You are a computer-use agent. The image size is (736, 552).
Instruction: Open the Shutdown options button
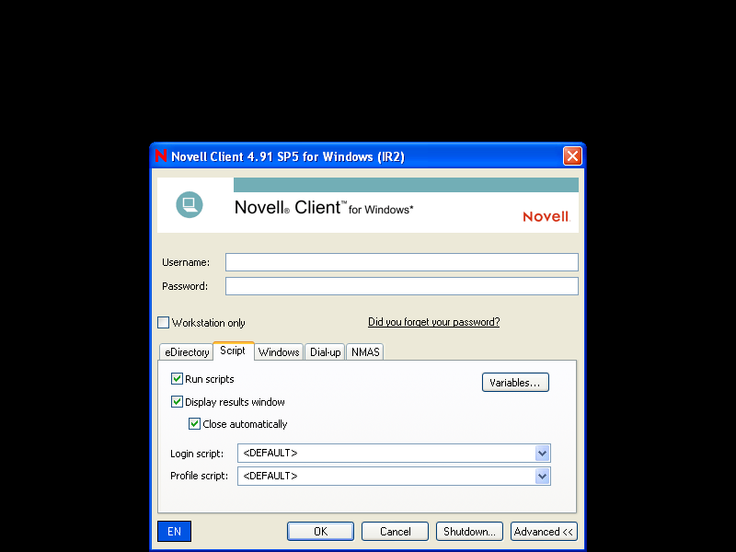point(469,532)
